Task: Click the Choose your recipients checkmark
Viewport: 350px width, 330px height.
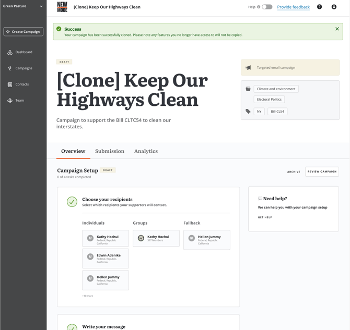Action: click(72, 202)
